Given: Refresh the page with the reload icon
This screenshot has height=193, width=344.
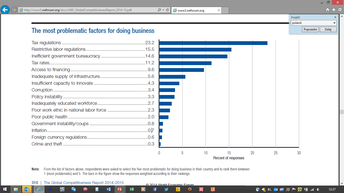Looking at the screenshot, I should pyautogui.click(x=167, y=10).
